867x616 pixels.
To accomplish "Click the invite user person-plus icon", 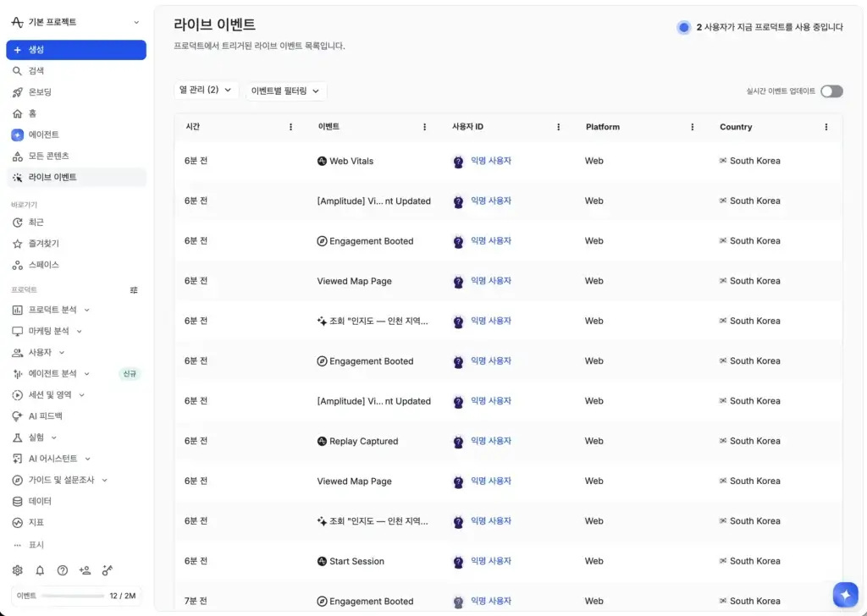I will [x=85, y=570].
